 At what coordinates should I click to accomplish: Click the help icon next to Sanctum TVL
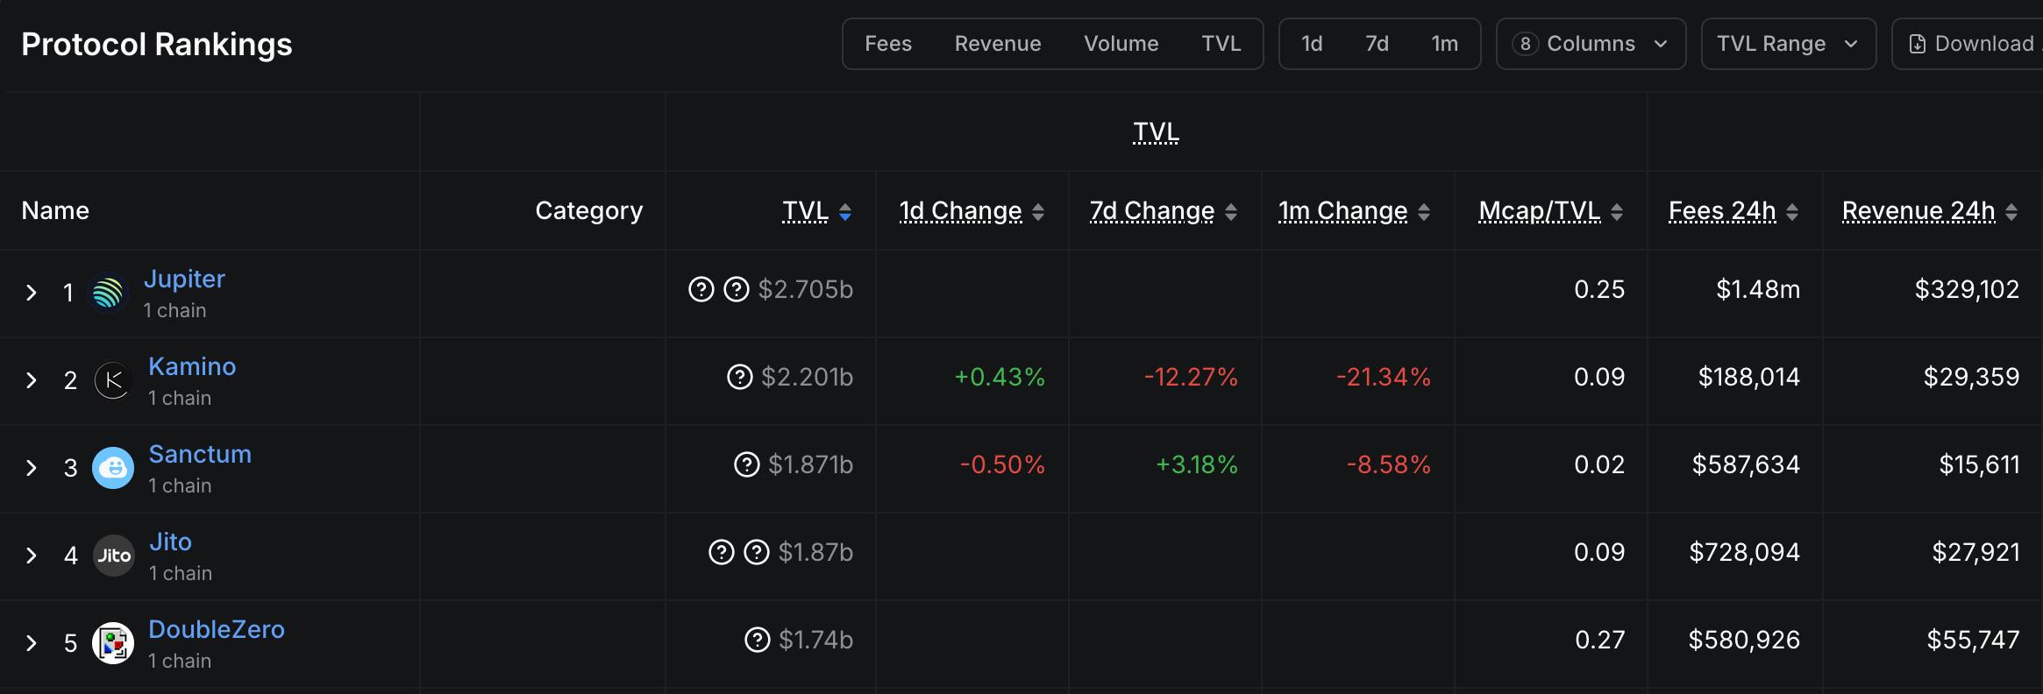coord(746,464)
